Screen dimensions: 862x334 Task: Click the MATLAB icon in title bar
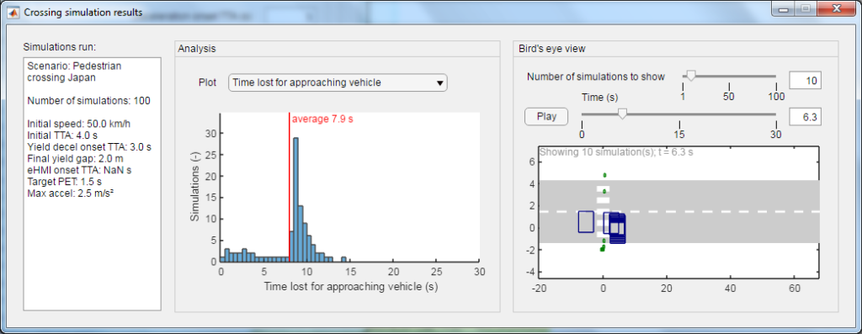click(x=13, y=12)
